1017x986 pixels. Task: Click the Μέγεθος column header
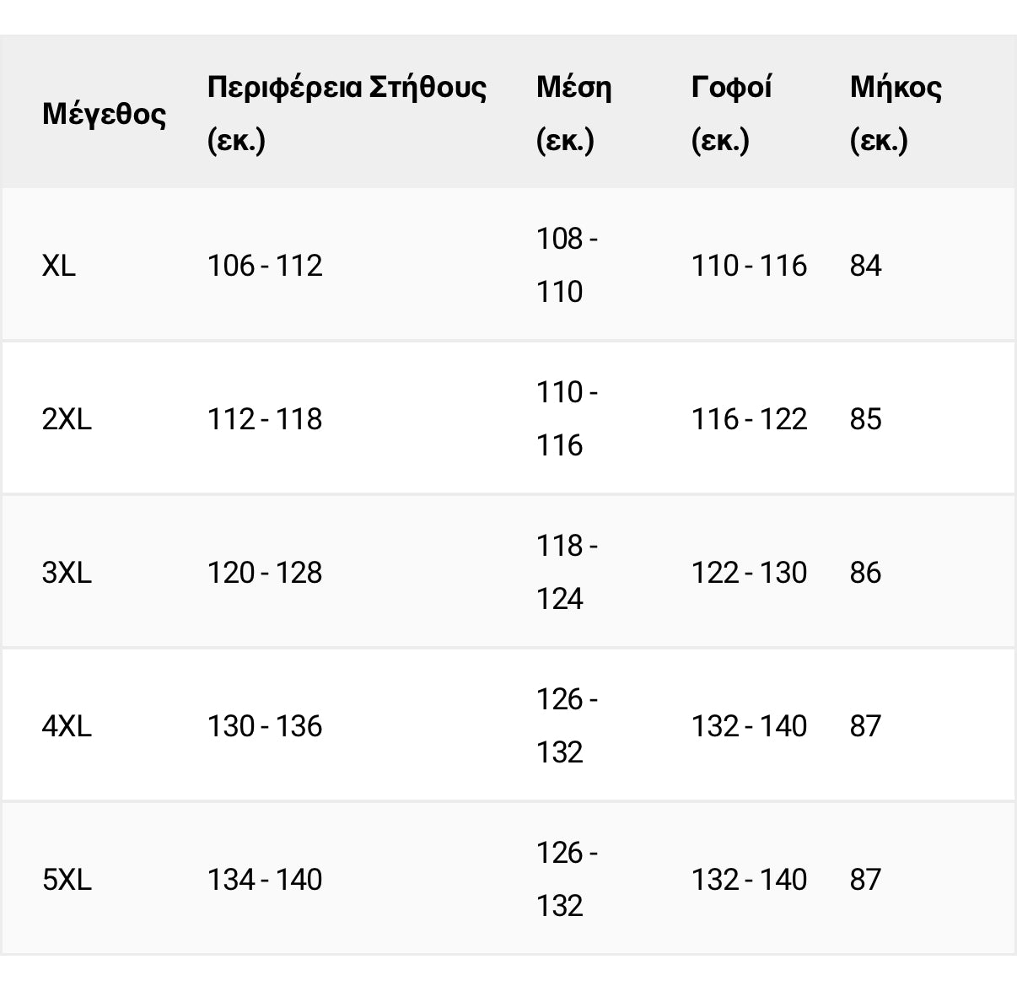pyautogui.click(x=104, y=113)
